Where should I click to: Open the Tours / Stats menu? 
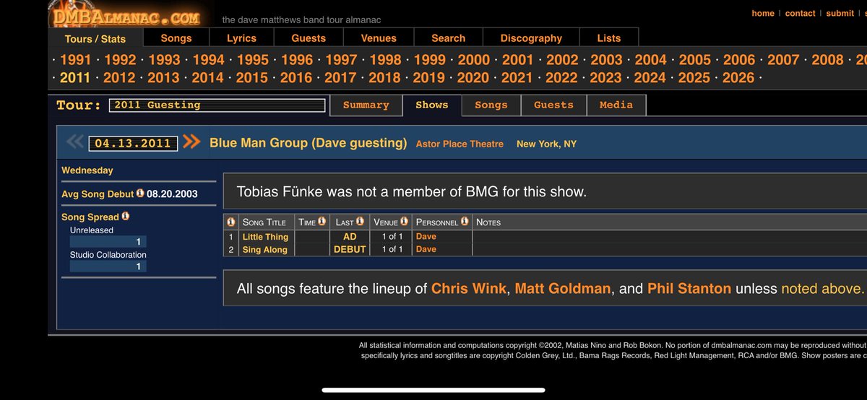[95, 39]
